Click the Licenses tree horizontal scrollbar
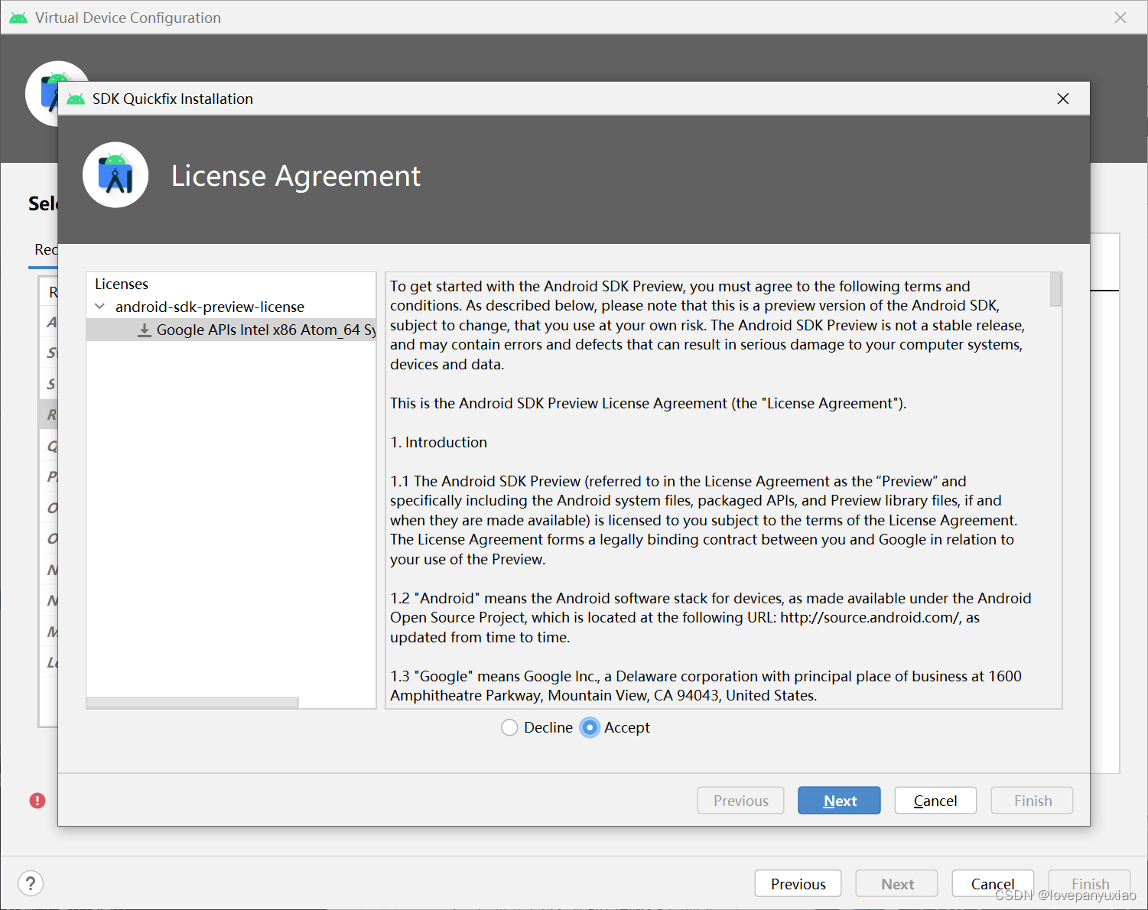Screen dimensions: 1148x910 [x=192, y=702]
